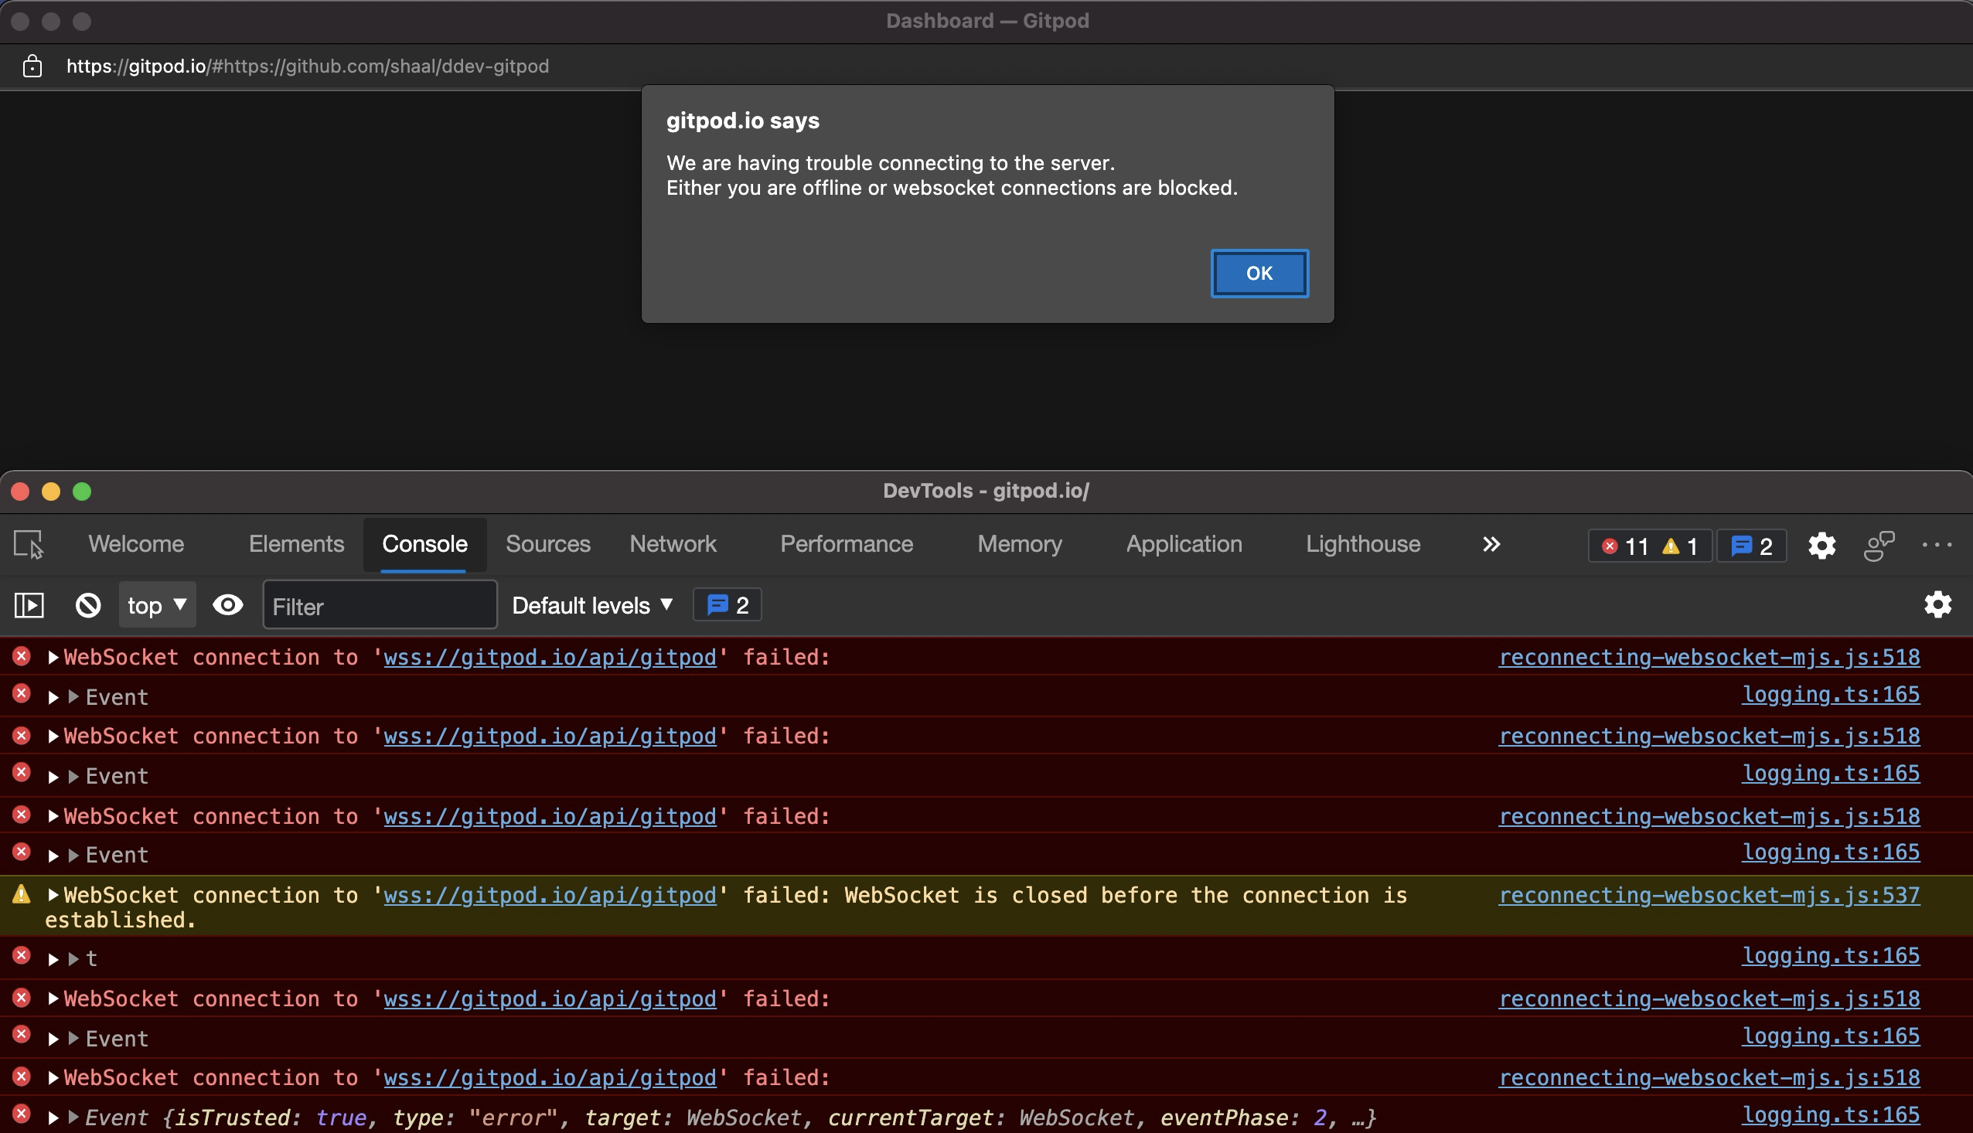Image resolution: width=1973 pixels, height=1133 pixels.
Task: Open the console settings gear on filter bar
Action: [1938, 604]
